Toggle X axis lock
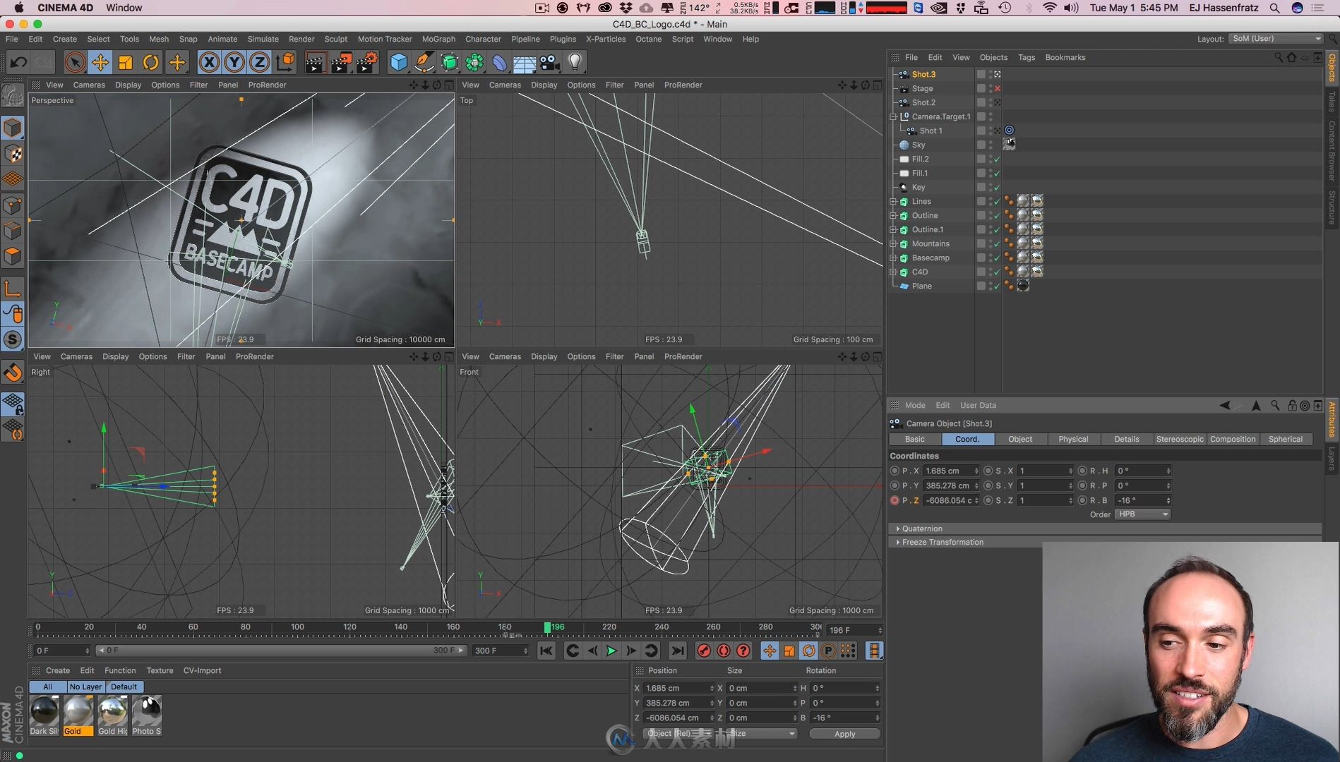 (209, 62)
